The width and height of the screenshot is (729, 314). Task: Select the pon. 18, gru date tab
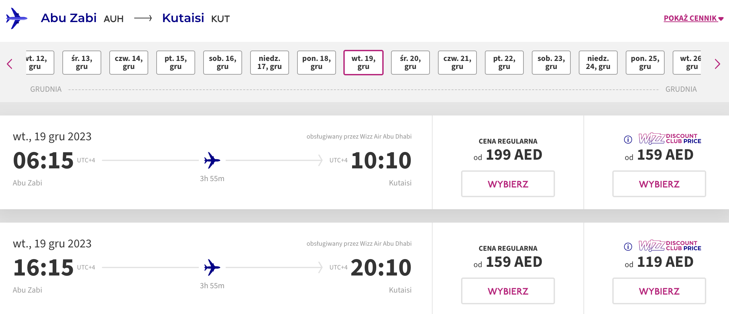click(x=316, y=63)
